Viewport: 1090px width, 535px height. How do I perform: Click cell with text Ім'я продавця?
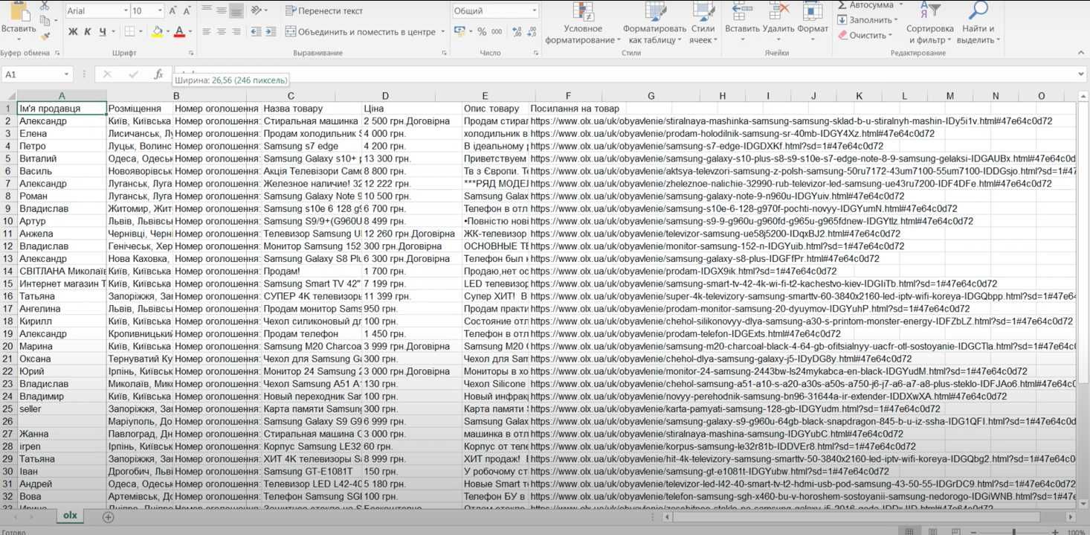[62, 109]
